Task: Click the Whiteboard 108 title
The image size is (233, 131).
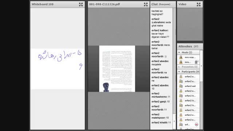Action: (x=43, y=4)
